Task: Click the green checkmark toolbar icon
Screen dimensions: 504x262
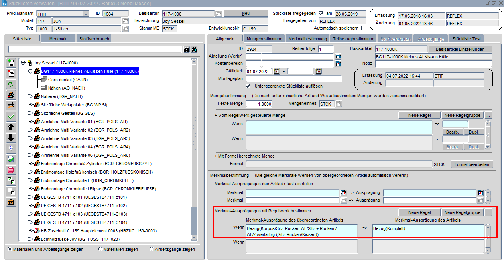Action: (x=11, y=116)
